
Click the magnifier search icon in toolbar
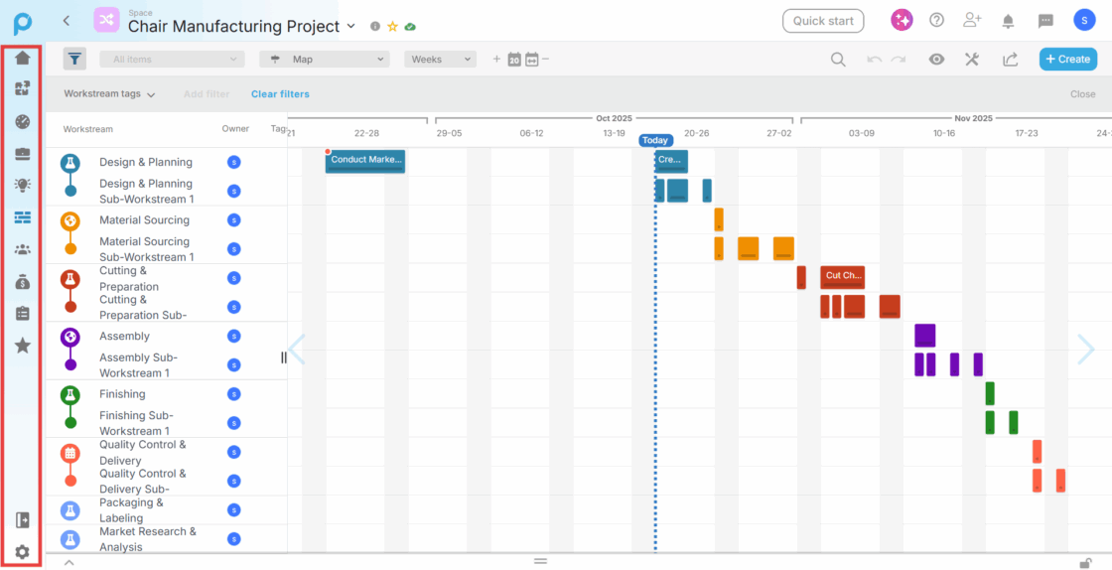click(838, 60)
